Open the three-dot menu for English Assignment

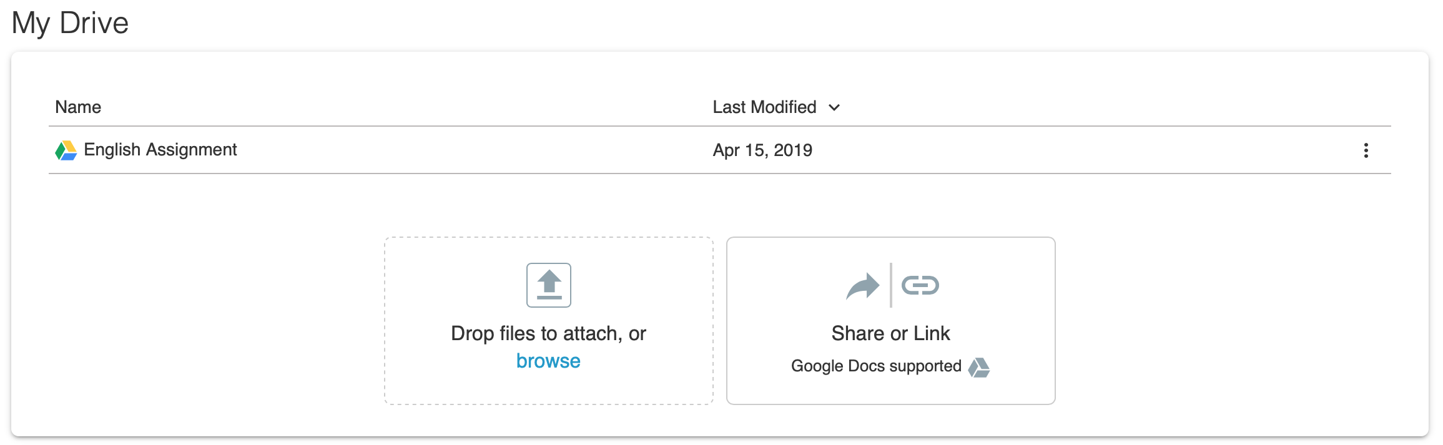1366,150
